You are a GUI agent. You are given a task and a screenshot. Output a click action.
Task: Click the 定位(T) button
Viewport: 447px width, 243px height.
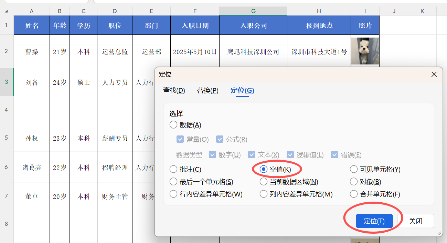(x=374, y=221)
